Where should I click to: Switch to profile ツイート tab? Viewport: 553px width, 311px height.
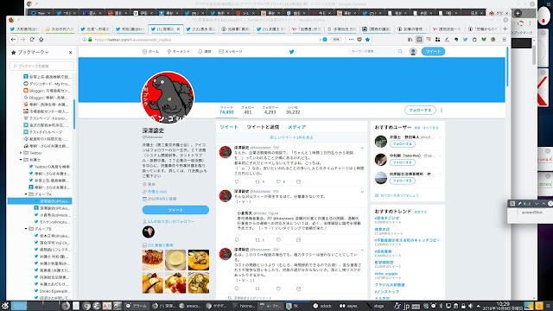[229, 127]
